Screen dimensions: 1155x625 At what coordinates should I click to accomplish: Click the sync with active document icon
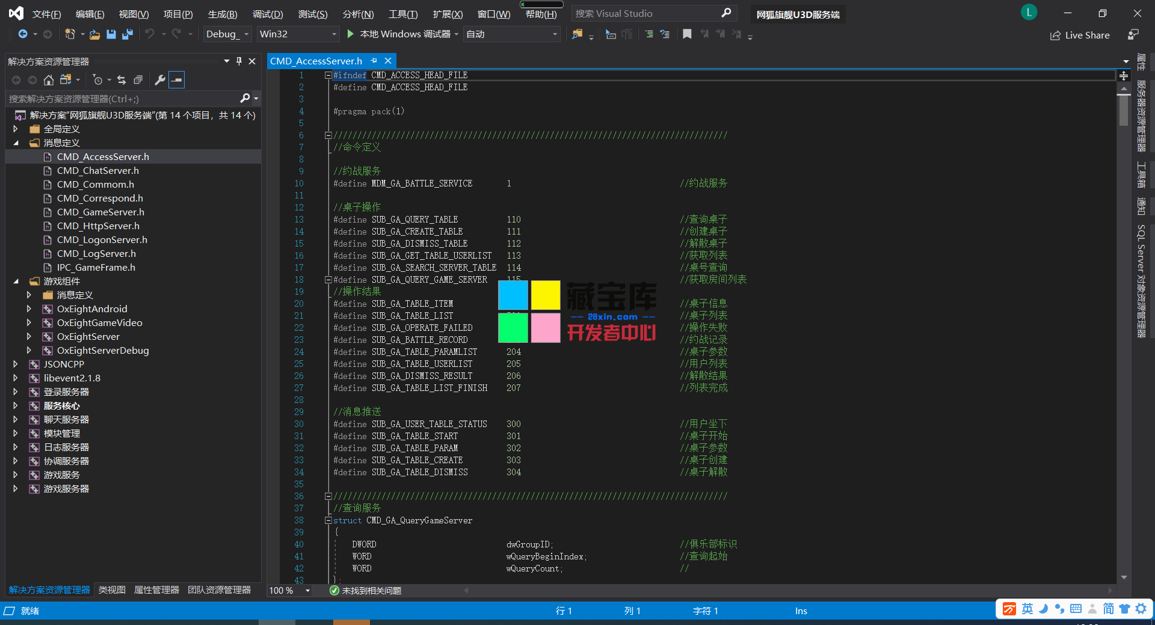click(122, 79)
